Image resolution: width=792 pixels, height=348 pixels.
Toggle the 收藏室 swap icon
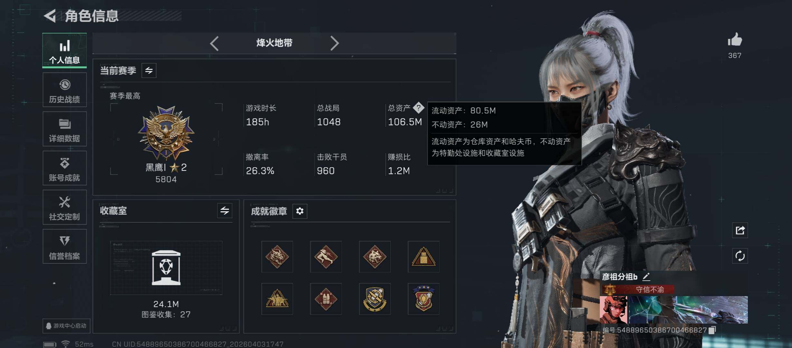225,211
